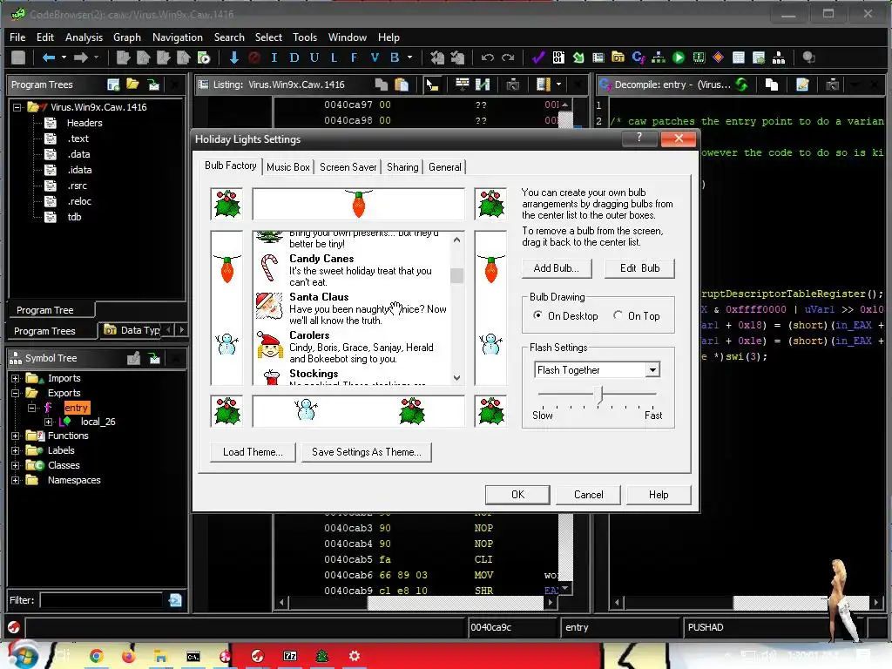Select the On Top radio button
This screenshot has height=669, width=892.
click(618, 315)
